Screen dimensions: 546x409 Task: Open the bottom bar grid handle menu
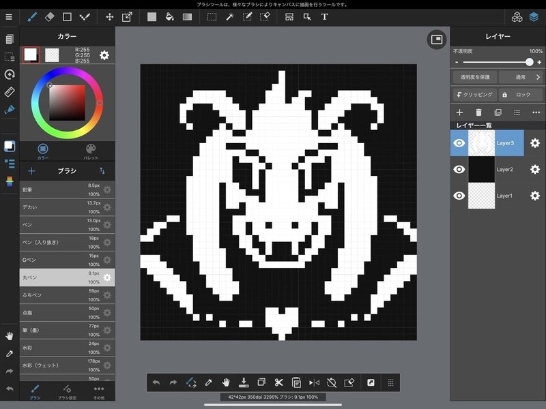coord(390,382)
